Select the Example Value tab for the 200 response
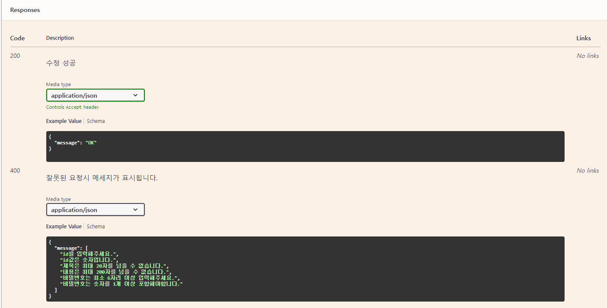The height and width of the screenshot is (308, 607). (x=63, y=121)
